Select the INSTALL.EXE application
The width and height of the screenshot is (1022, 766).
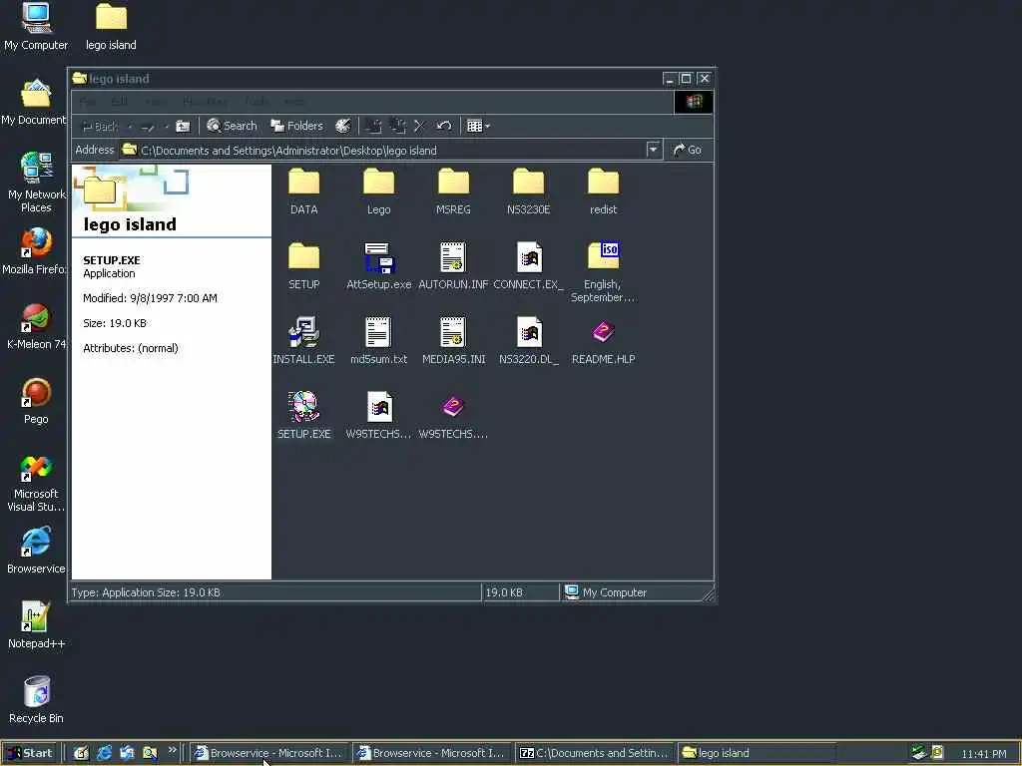(x=303, y=340)
